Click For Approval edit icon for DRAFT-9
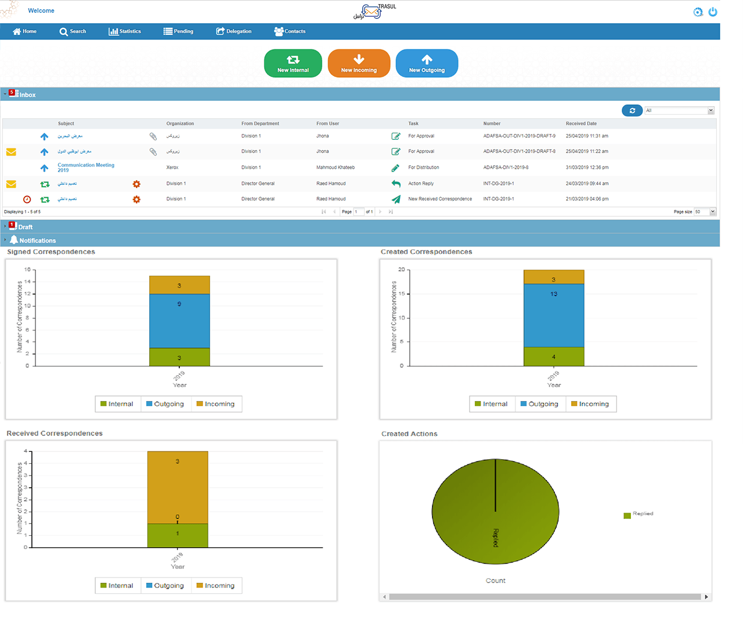 point(396,136)
